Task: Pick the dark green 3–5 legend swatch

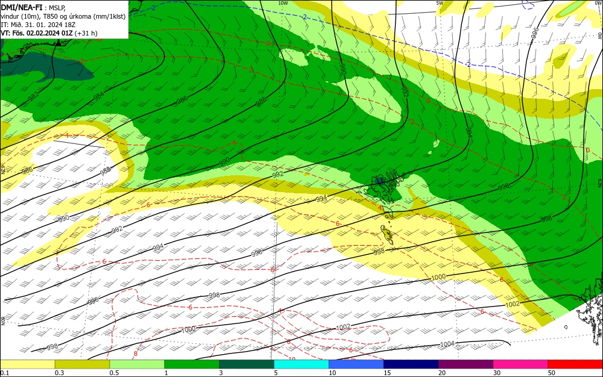Action: coord(247,364)
